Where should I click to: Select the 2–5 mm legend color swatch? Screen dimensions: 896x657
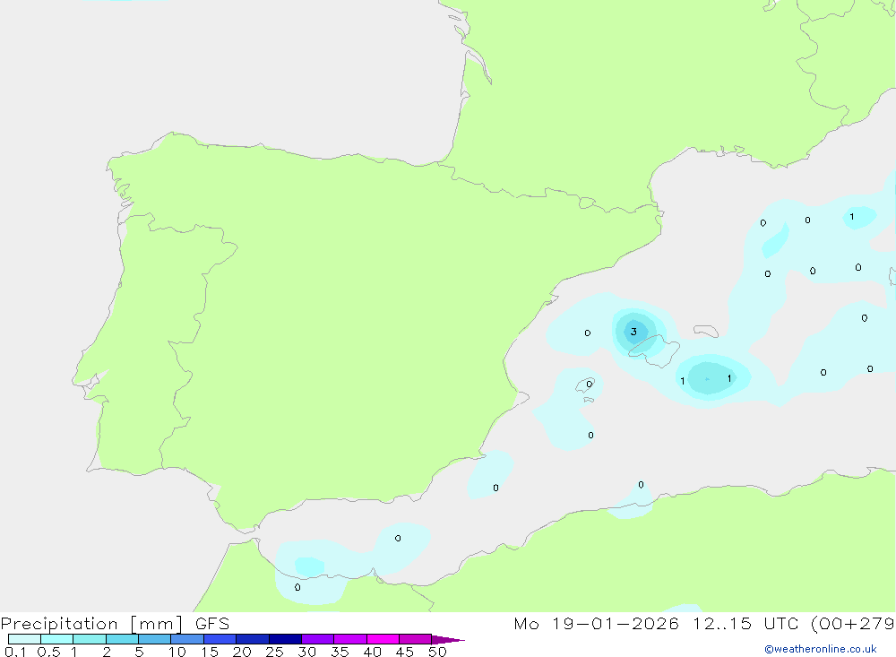click(x=122, y=639)
